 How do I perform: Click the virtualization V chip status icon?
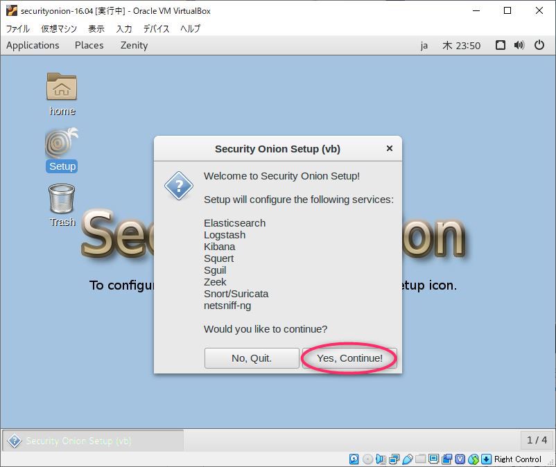click(460, 459)
